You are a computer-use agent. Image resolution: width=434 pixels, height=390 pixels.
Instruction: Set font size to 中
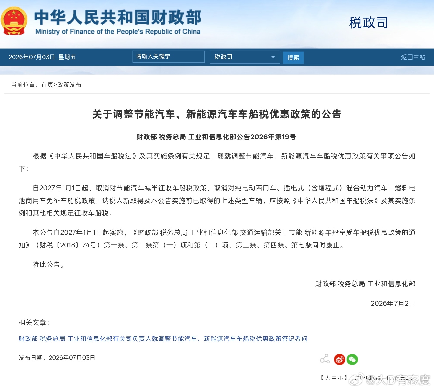pos(334,378)
